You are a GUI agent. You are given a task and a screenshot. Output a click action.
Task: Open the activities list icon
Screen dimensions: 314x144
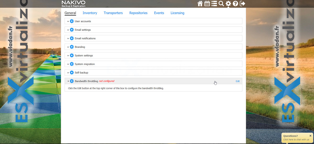coord(214,4)
